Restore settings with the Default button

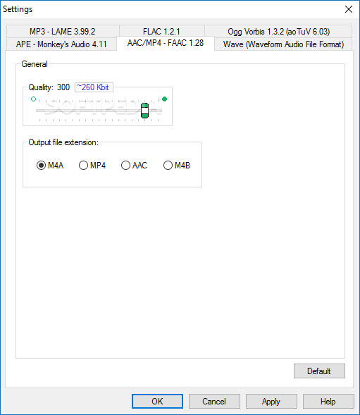point(319,371)
